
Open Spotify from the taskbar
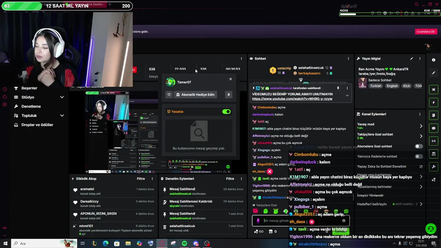[x=184, y=244]
